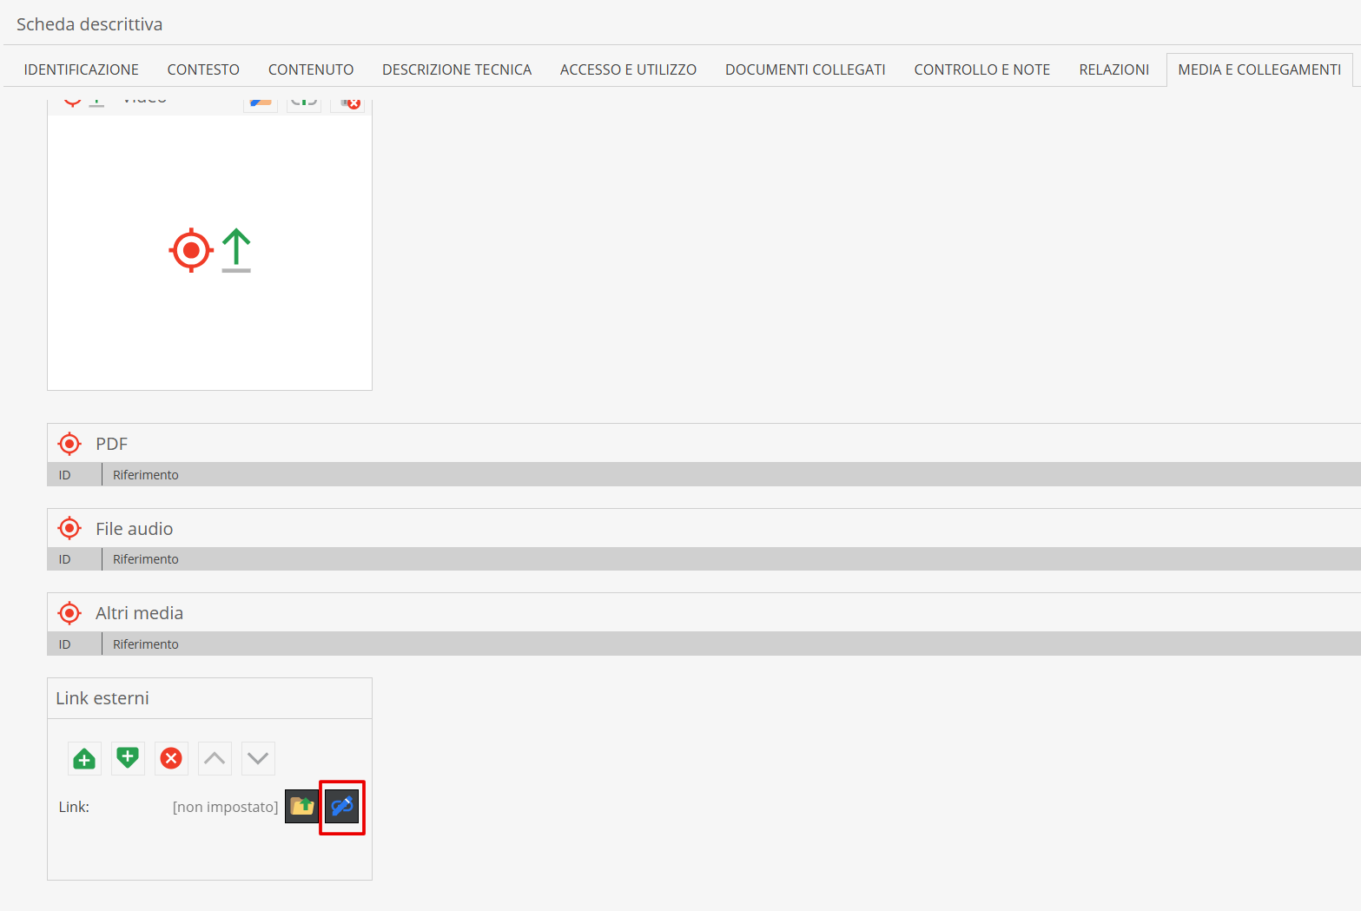This screenshot has width=1361, height=911.
Task: Go to the DESCRIZIONE TECNICA tab
Action: point(456,69)
